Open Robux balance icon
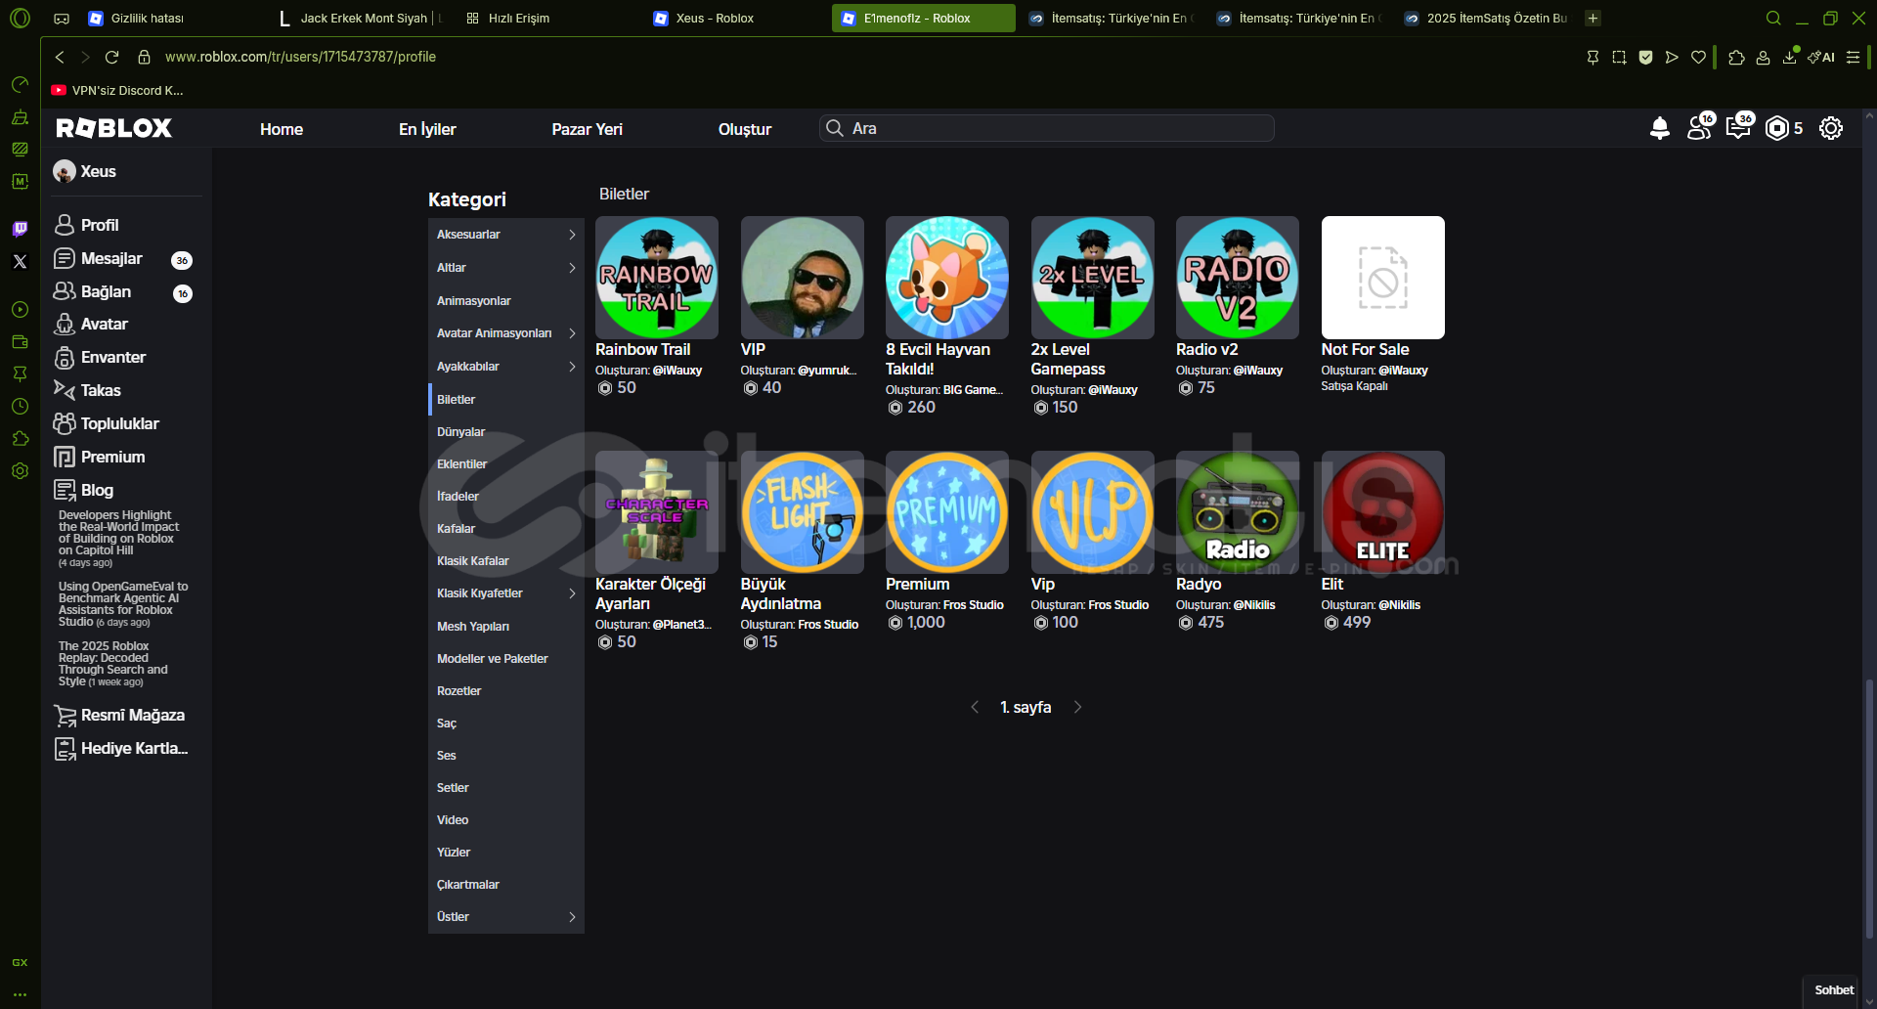1877x1009 pixels. (x=1777, y=128)
